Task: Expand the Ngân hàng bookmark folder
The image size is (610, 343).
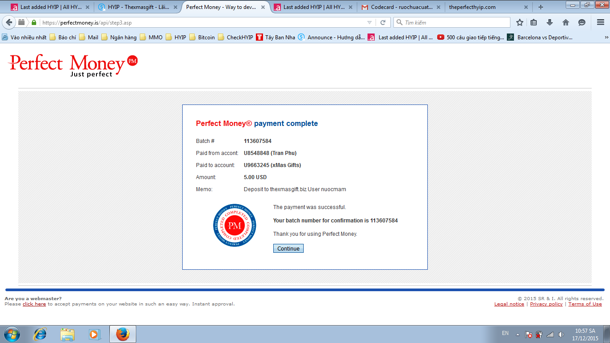Action: [x=119, y=38]
